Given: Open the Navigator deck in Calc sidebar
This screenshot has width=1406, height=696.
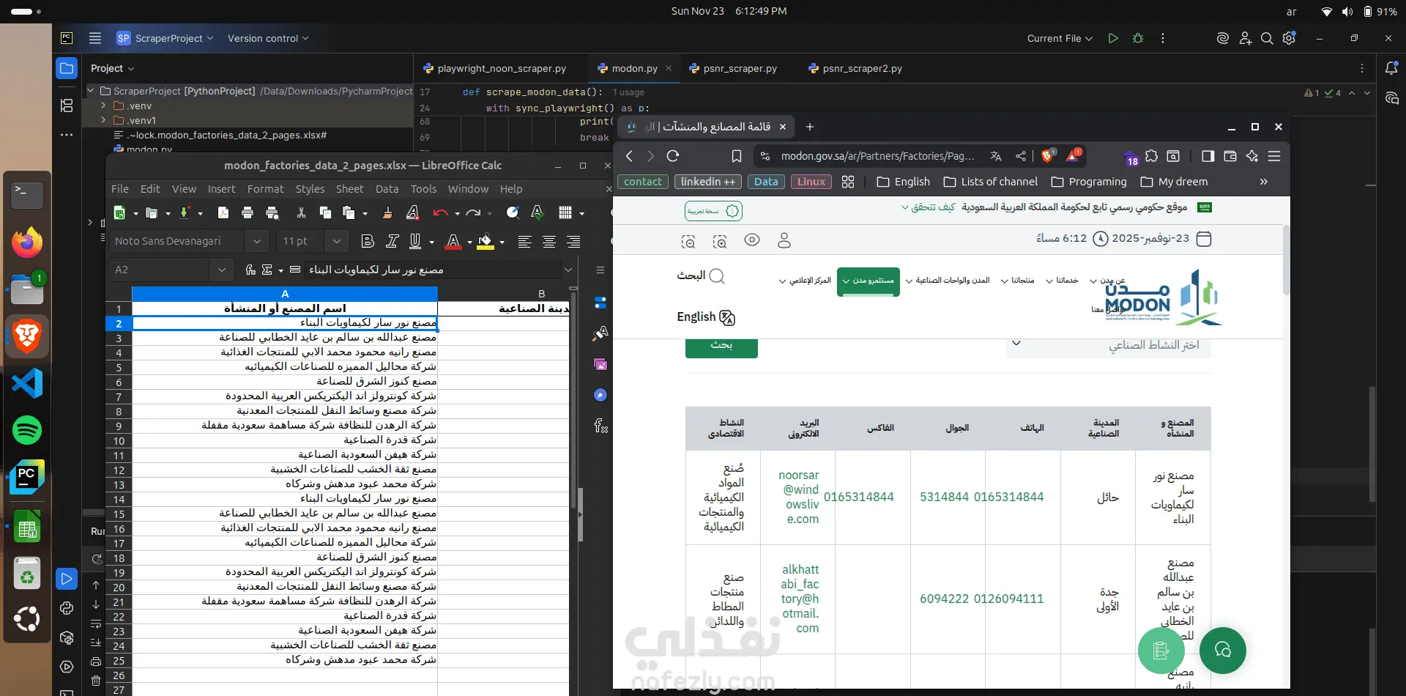Looking at the screenshot, I should pos(600,395).
